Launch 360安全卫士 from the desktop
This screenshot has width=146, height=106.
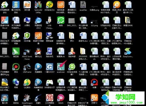point(50,5)
